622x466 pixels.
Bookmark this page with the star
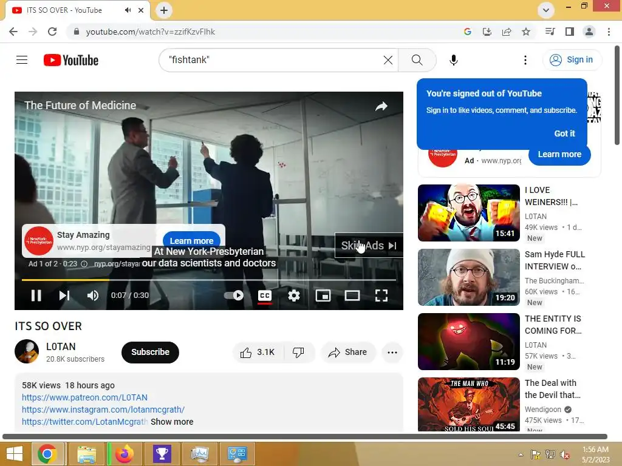pos(526,32)
